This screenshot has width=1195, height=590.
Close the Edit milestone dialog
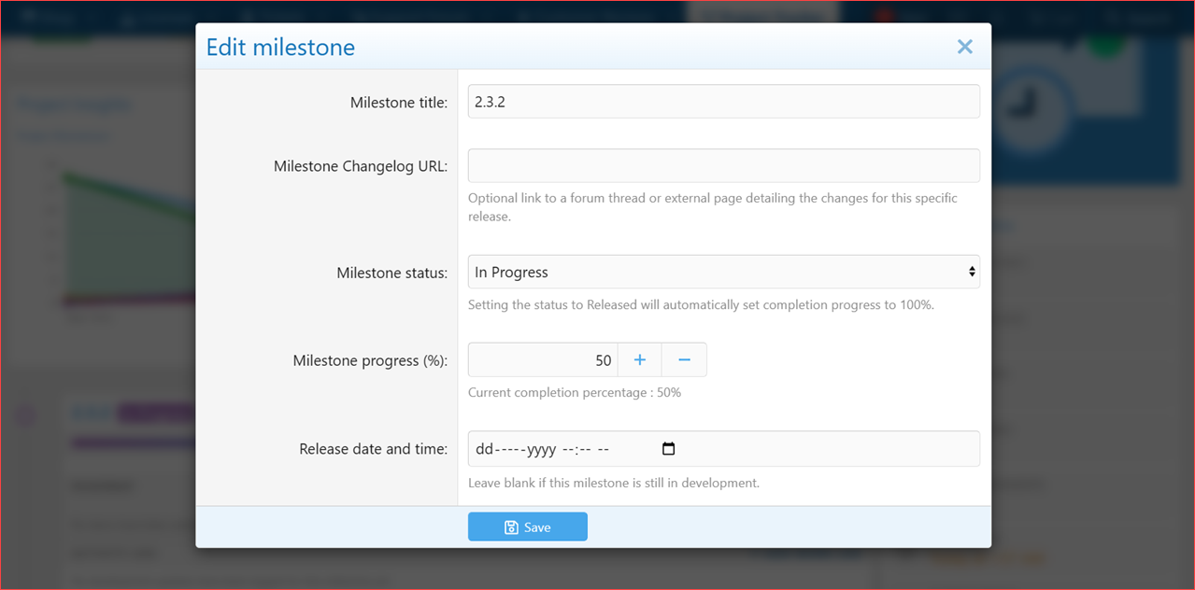pos(965,47)
